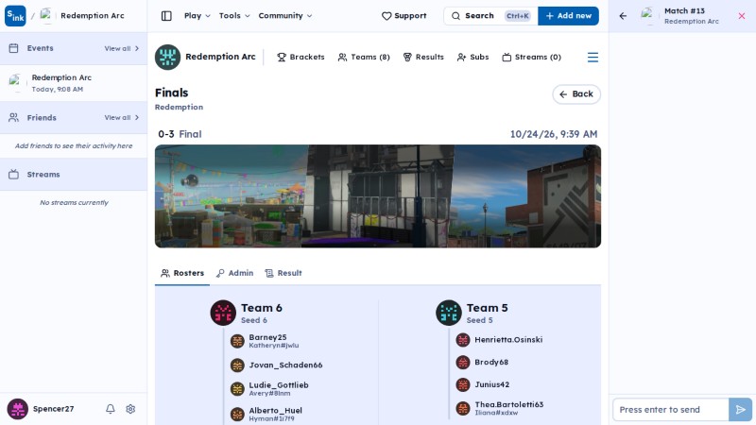The height and width of the screenshot is (425, 756).
Task: Click the Redemption Arc tournament logo
Action: pyautogui.click(x=168, y=57)
